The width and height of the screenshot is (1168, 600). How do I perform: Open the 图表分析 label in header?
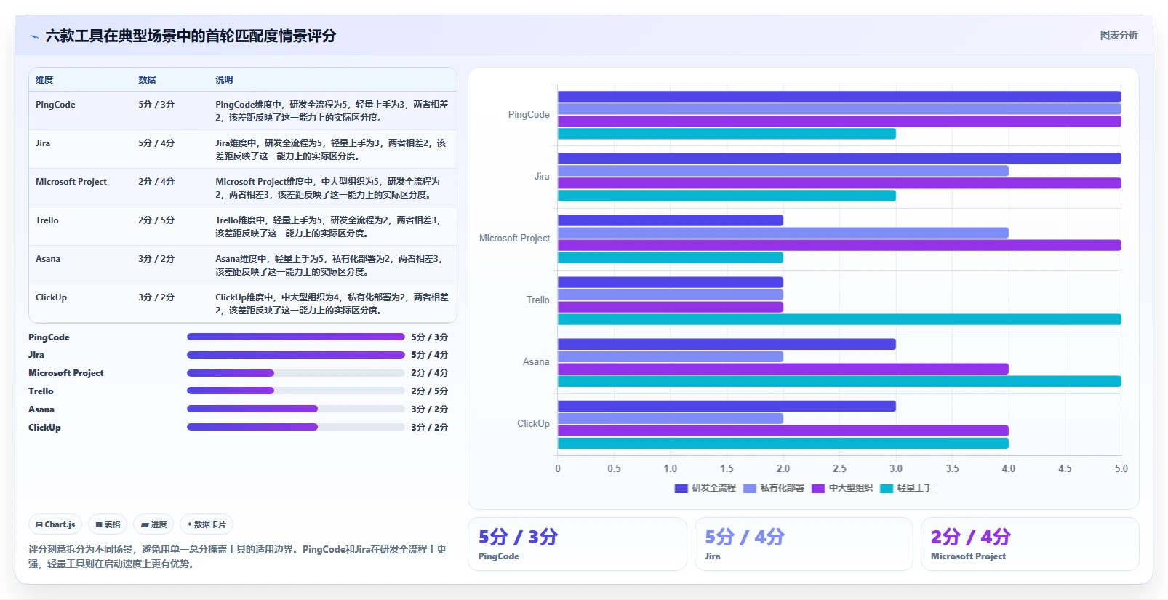1119,35
